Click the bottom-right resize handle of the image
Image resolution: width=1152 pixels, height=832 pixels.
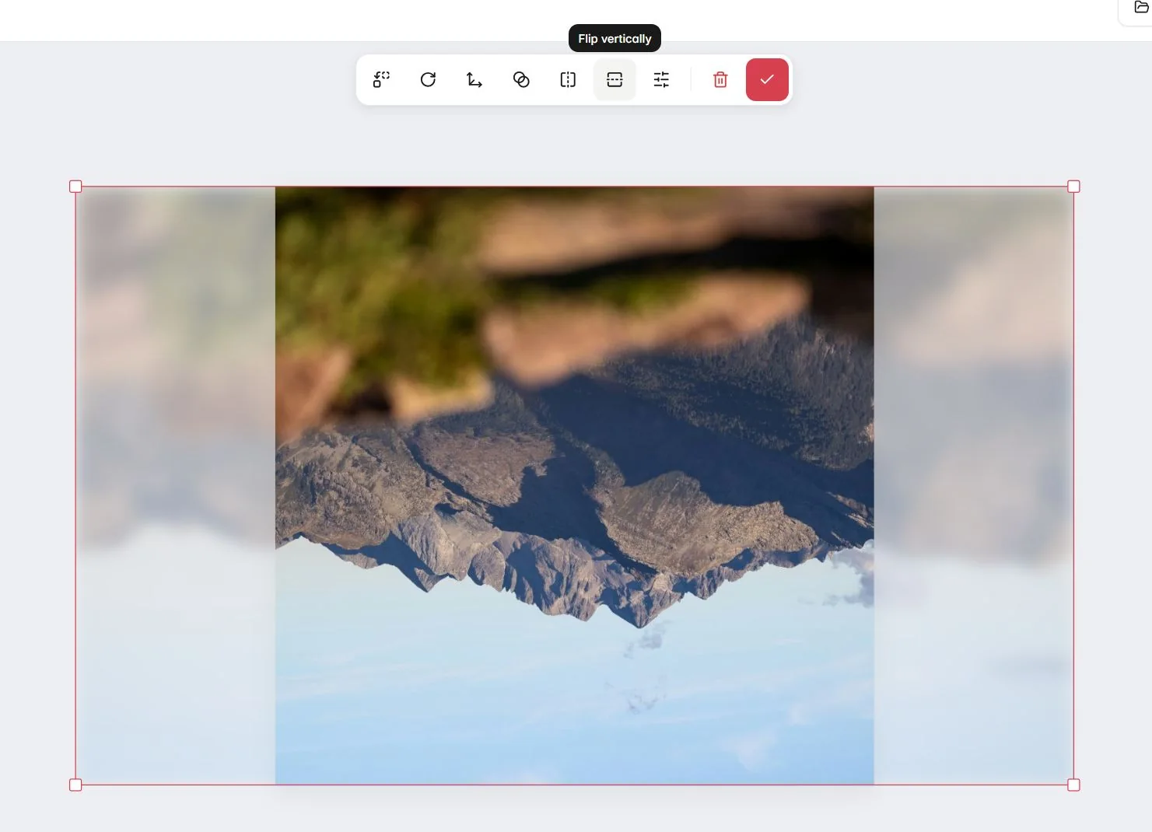point(1073,785)
